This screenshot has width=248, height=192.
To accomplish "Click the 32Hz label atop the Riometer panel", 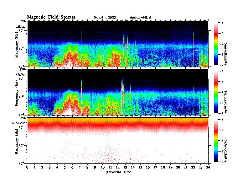I will 23,118.
